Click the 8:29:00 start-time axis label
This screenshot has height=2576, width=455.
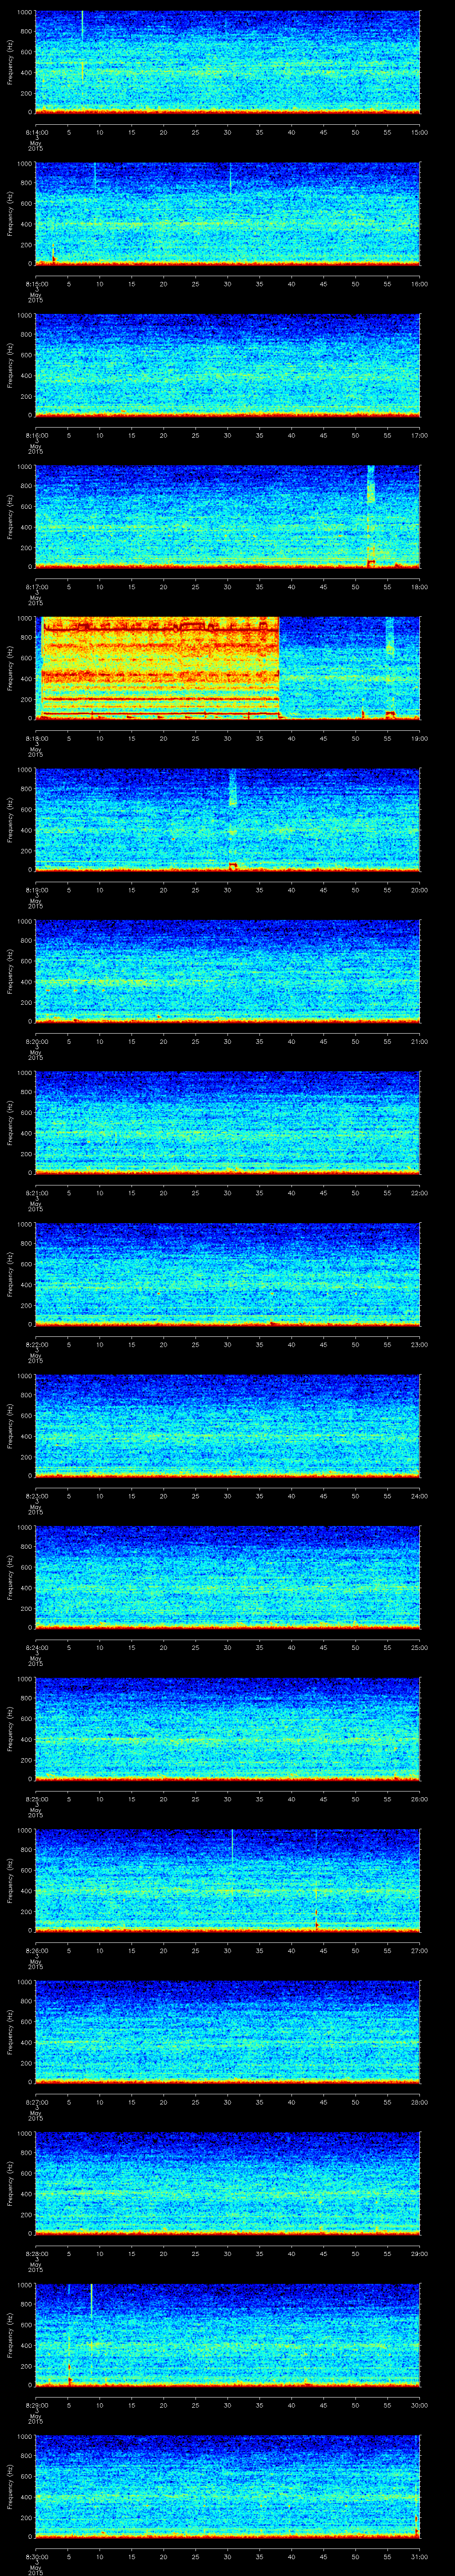click(36, 2405)
